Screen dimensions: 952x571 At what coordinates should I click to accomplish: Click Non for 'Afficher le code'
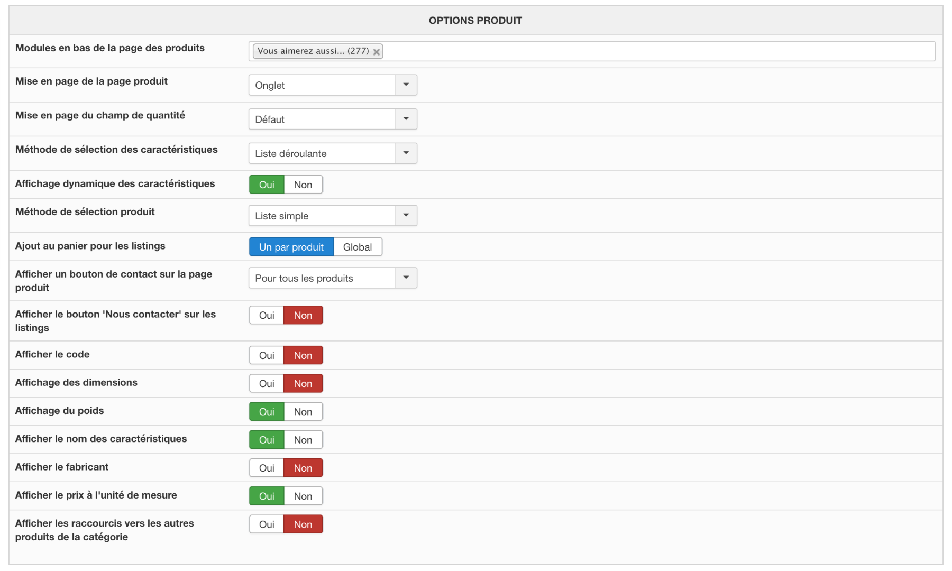click(x=303, y=356)
